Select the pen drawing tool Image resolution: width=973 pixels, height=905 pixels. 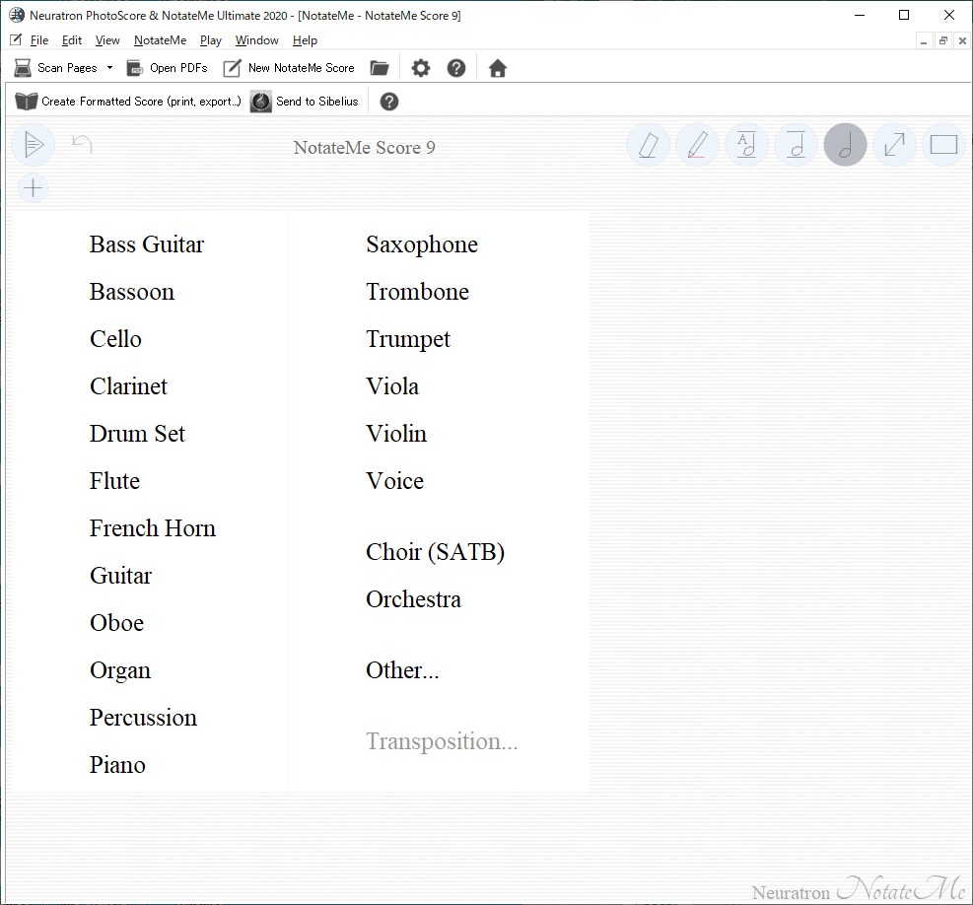[698, 145]
